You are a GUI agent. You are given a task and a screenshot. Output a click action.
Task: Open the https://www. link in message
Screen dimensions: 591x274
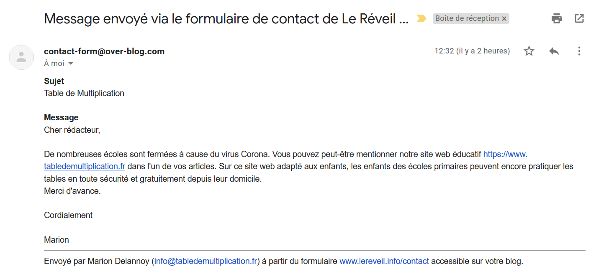505,154
